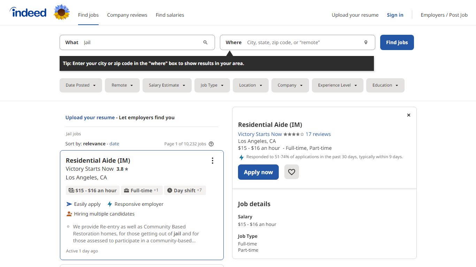Click the lightning icon beside the response rate text

(241, 157)
